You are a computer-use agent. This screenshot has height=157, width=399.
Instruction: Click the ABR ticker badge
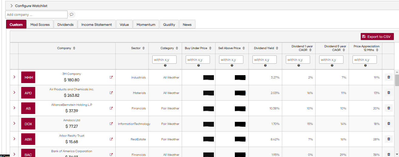click(x=28, y=139)
